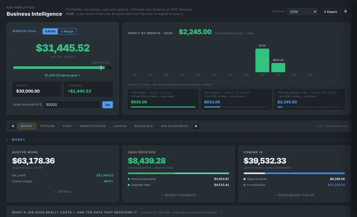Click the Set target button

tap(108, 105)
